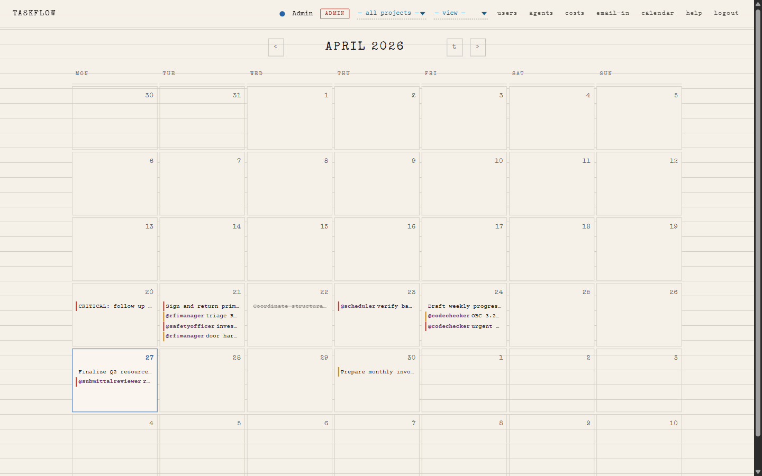Select the Prepare monthly invoice task on April 30
Image resolution: width=762 pixels, height=476 pixels.
[376, 372]
